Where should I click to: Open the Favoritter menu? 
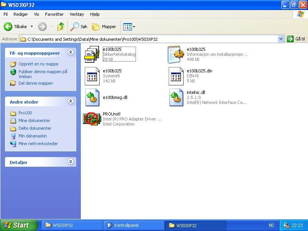point(54,14)
